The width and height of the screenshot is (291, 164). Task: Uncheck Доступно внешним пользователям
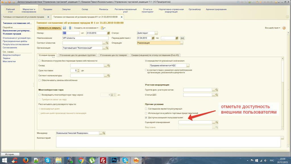pos(146,118)
